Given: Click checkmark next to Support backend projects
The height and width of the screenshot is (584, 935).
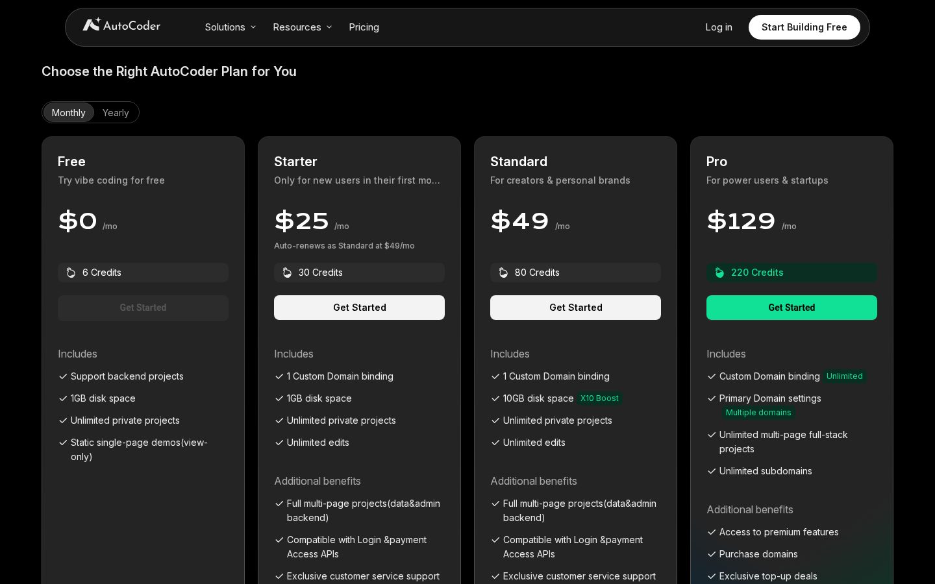Looking at the screenshot, I should [x=63, y=376].
